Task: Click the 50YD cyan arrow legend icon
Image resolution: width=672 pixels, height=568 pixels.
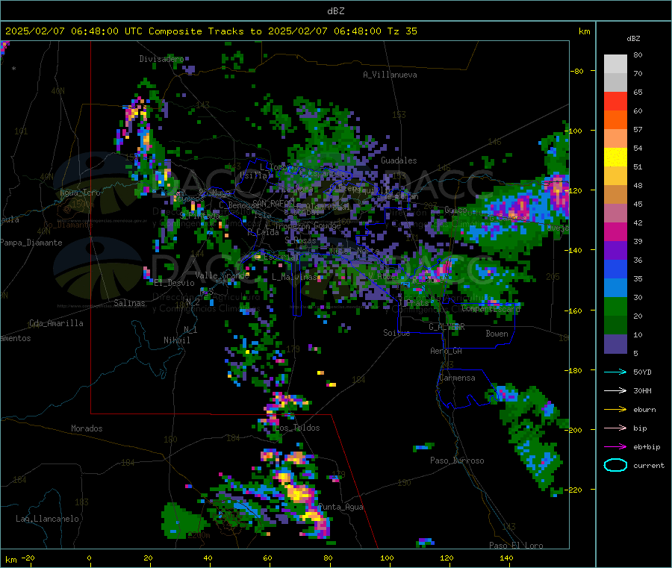Action: (615, 372)
